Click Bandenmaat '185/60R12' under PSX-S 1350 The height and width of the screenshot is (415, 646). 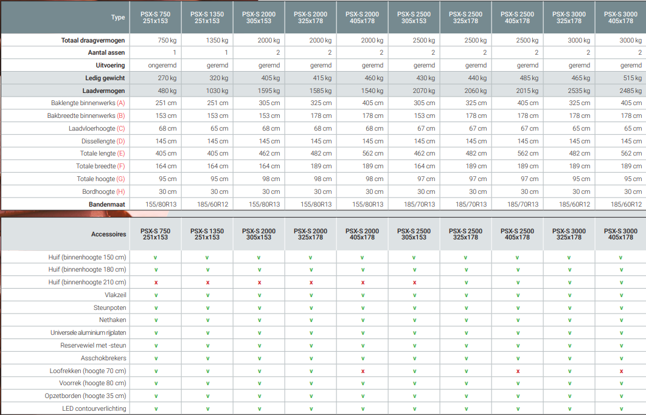tap(212, 205)
